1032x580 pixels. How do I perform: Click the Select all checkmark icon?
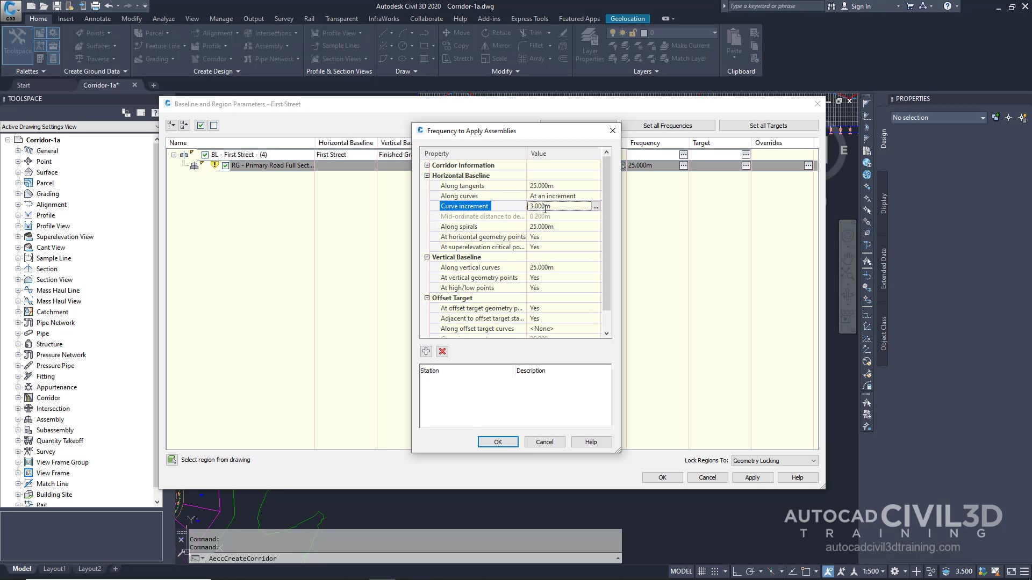point(200,126)
